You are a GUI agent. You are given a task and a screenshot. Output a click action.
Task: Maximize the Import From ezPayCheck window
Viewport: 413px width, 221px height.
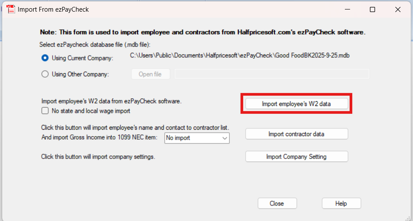coord(372,9)
